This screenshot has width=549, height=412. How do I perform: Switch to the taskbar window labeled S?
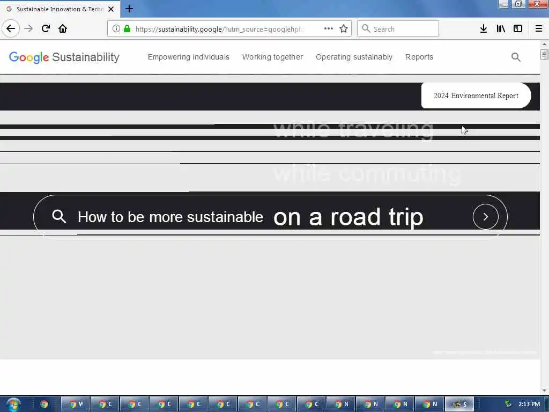pyautogui.click(x=459, y=404)
